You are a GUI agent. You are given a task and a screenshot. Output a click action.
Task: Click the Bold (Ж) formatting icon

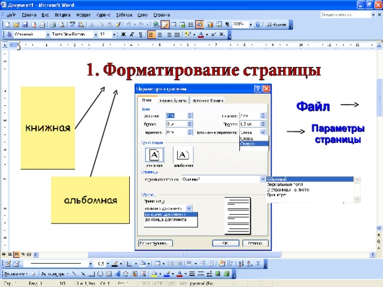point(123,35)
